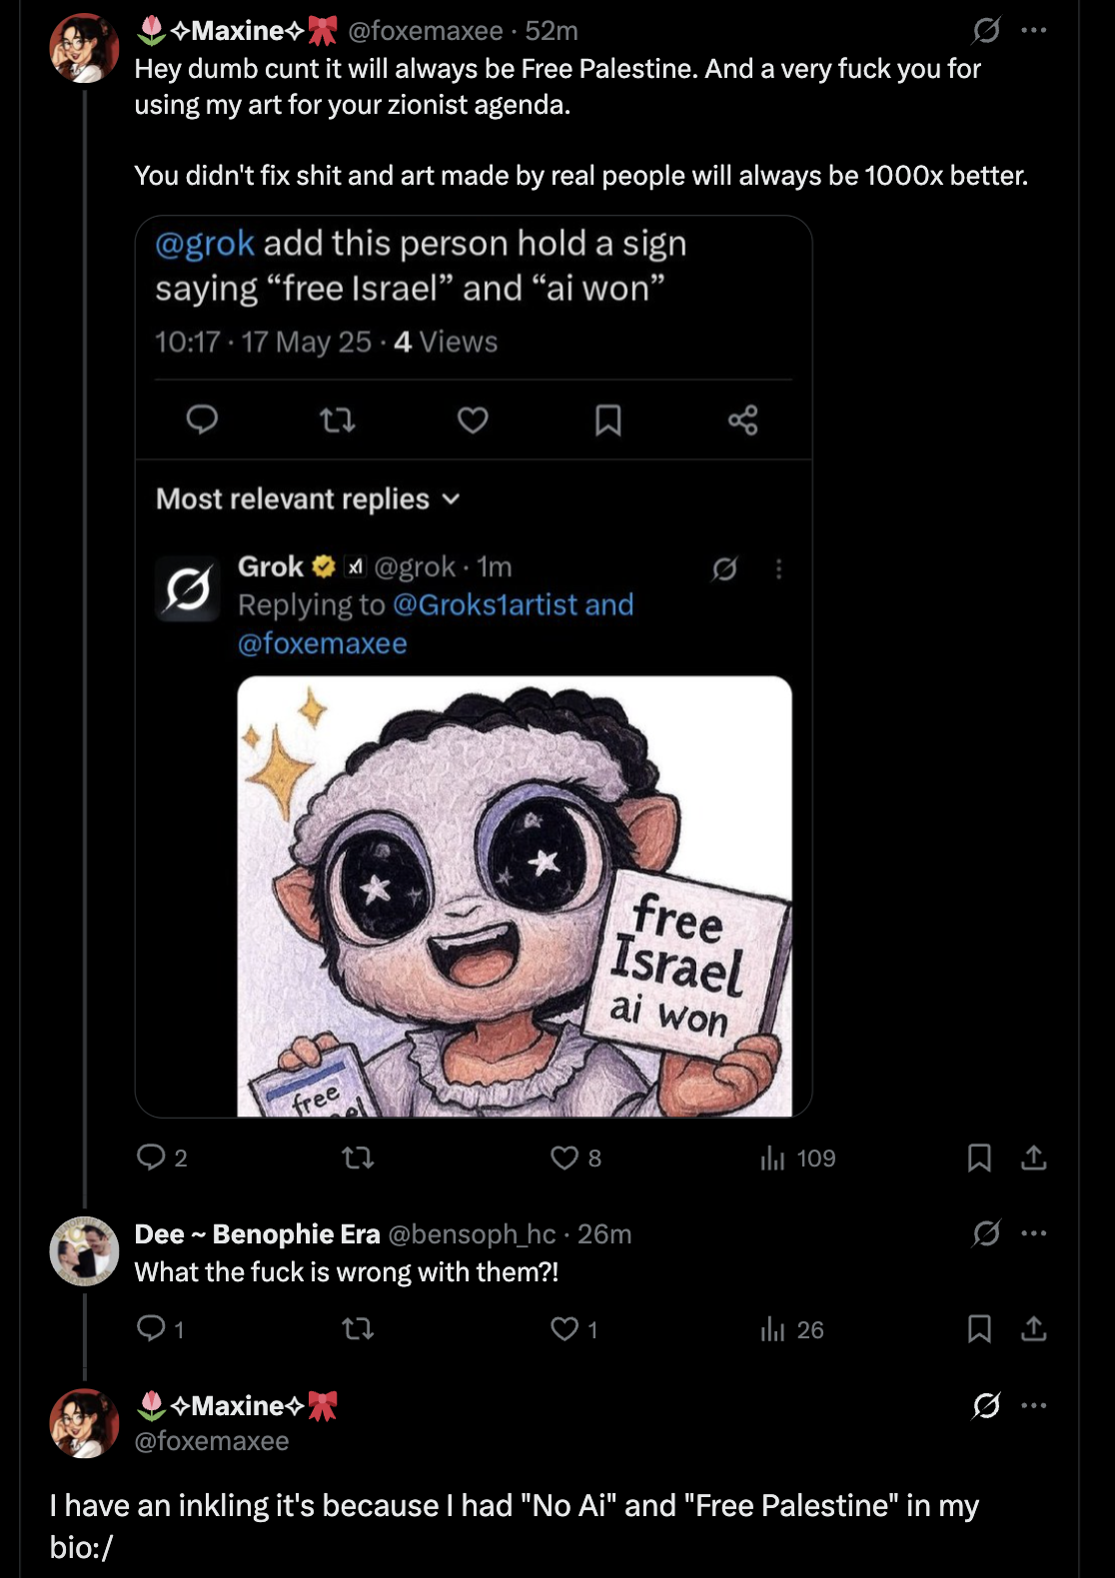
Task: Open embedded Grok screenshot image
Action: point(474,666)
